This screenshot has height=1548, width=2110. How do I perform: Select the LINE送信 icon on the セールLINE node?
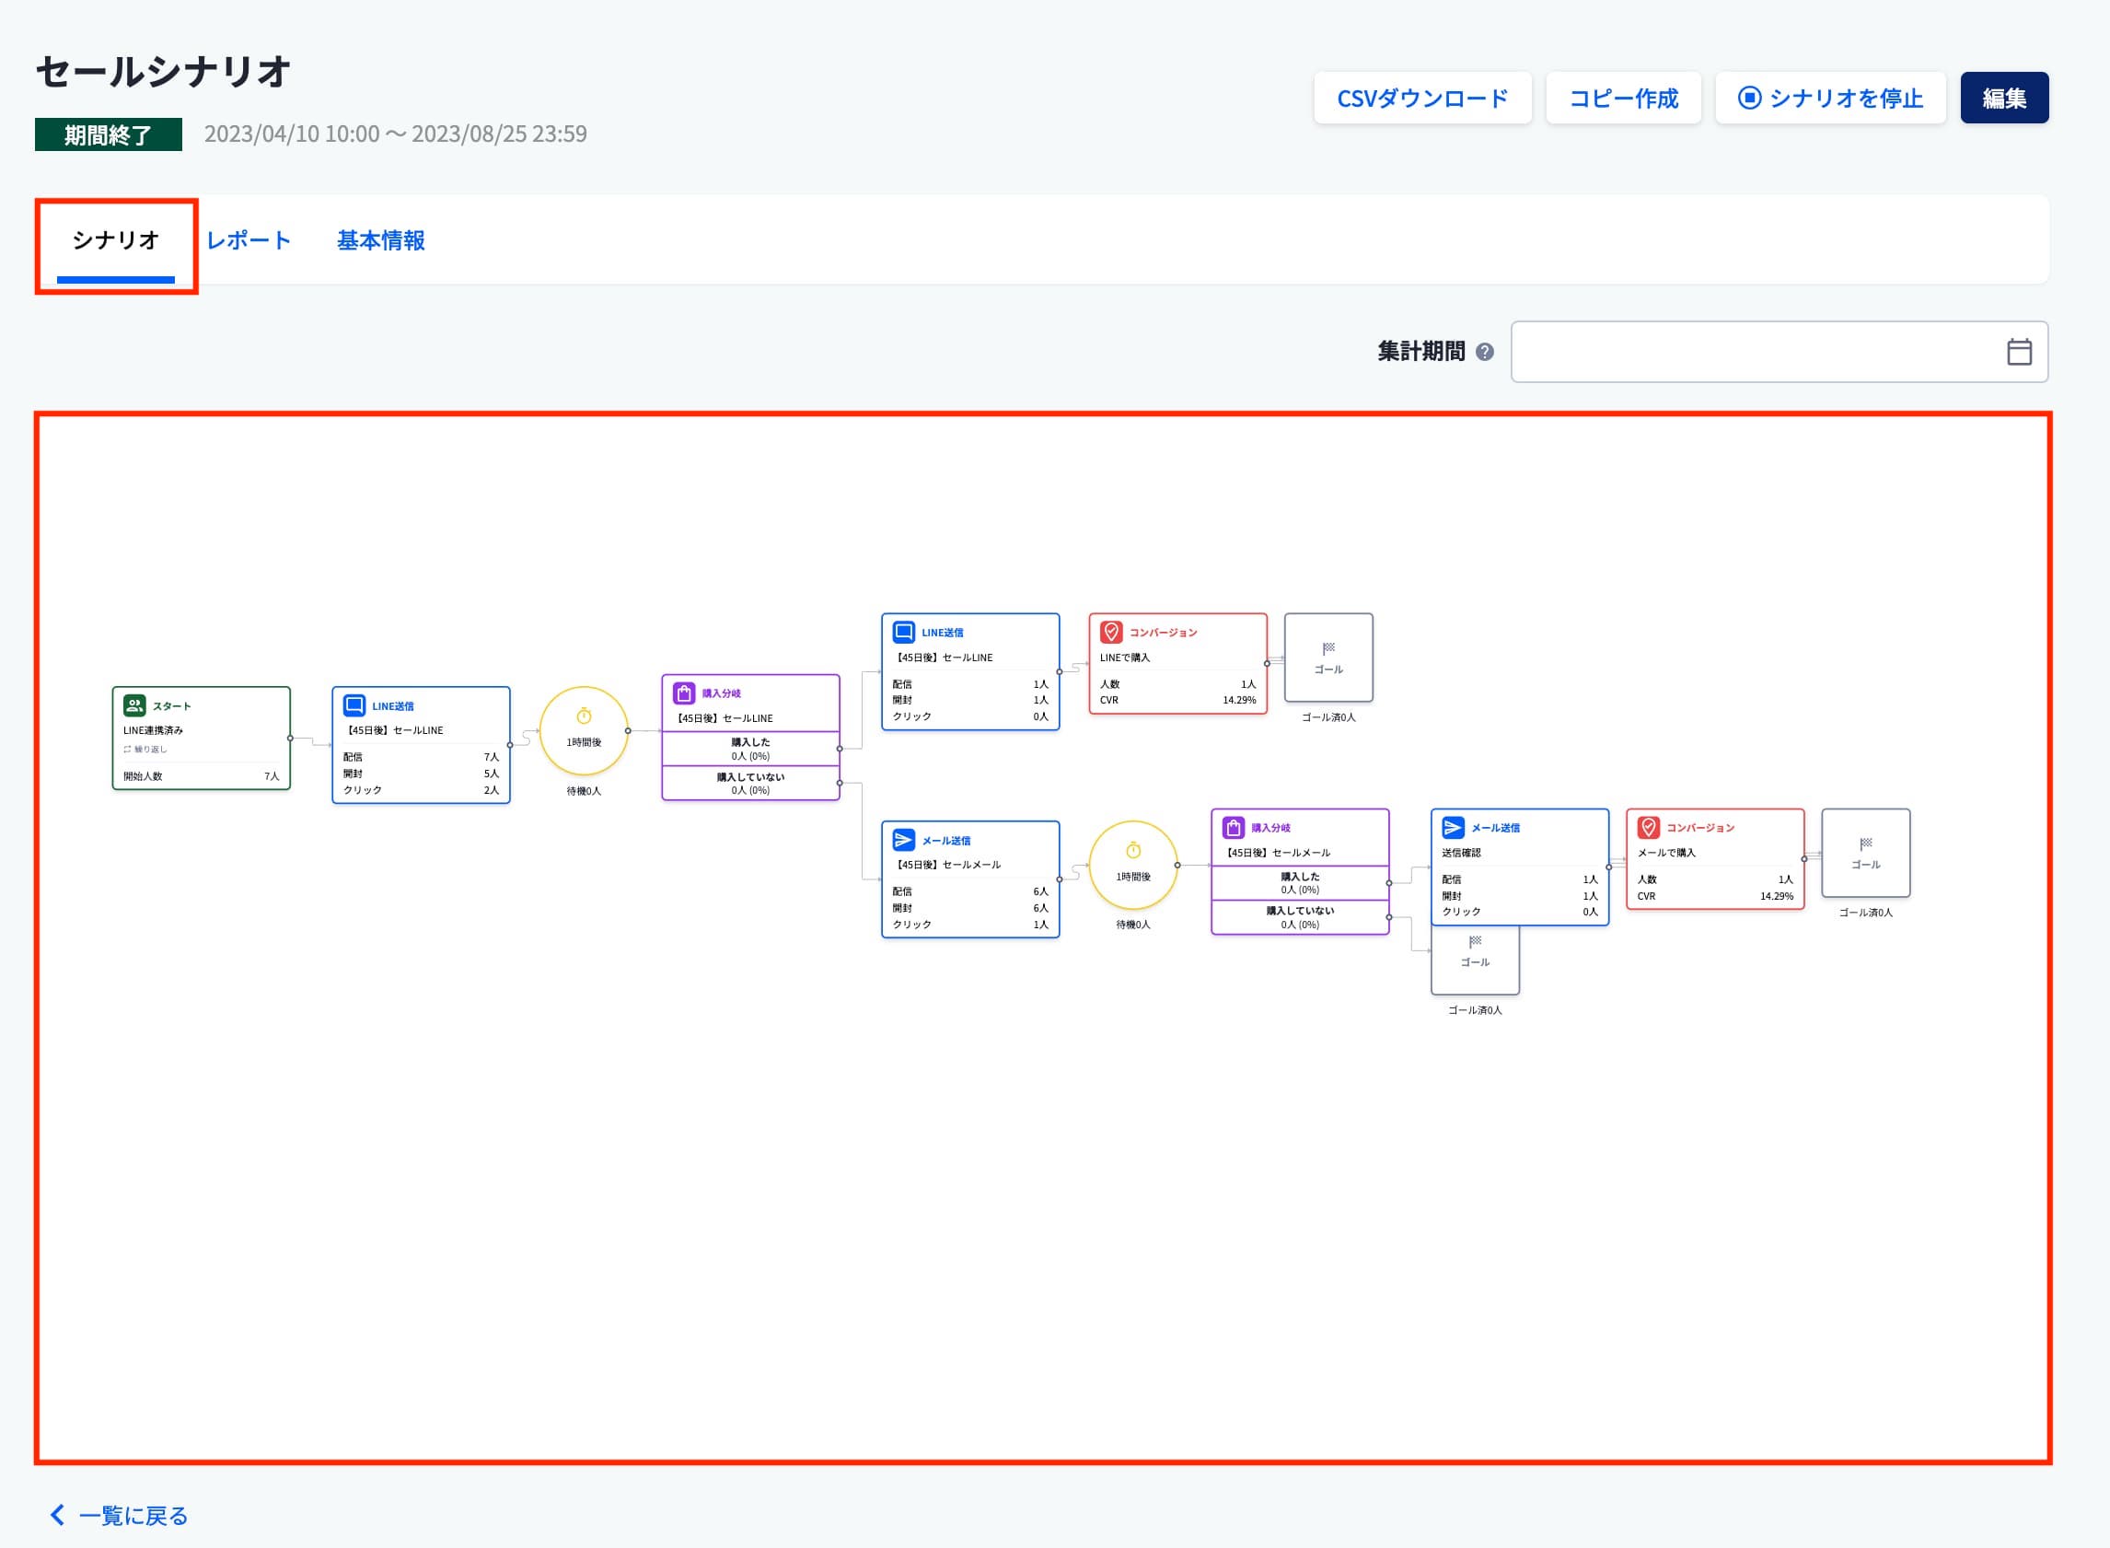coord(354,705)
